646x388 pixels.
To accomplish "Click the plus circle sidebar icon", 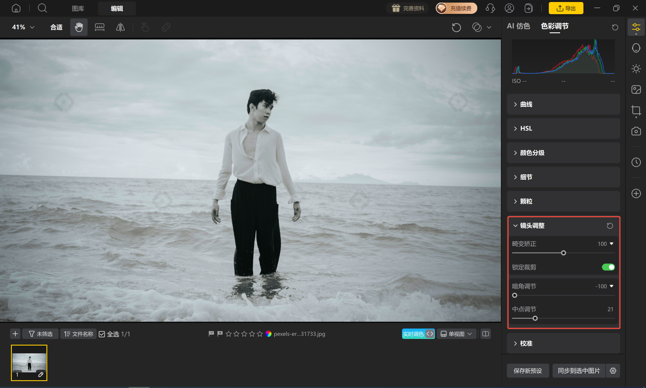I will point(636,193).
